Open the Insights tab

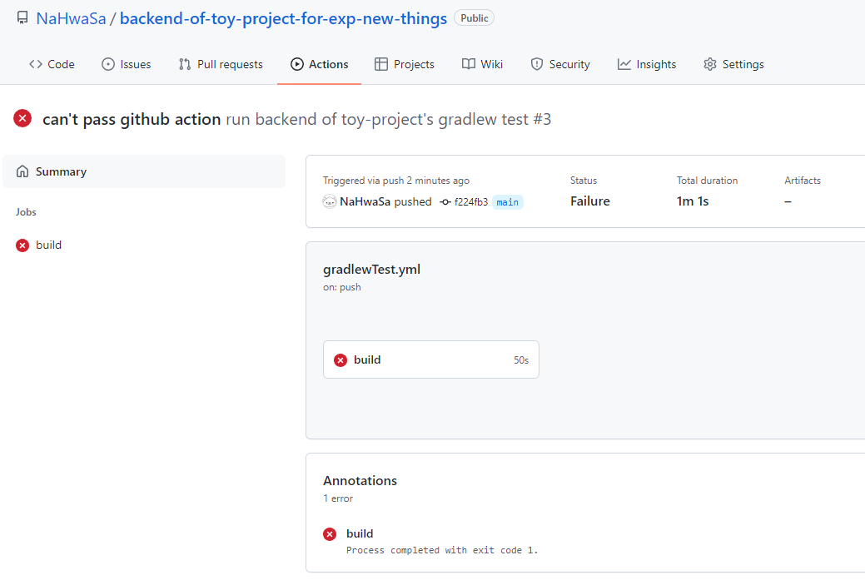pos(647,64)
